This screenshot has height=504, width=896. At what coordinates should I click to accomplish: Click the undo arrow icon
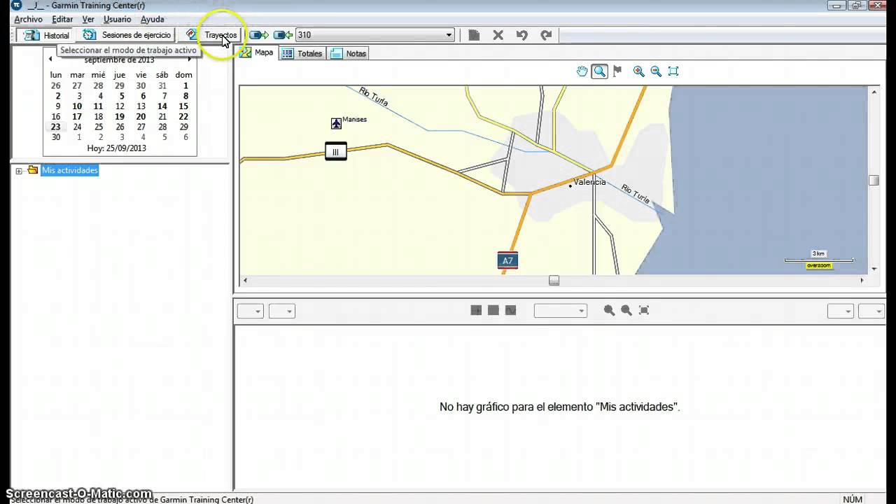521,35
